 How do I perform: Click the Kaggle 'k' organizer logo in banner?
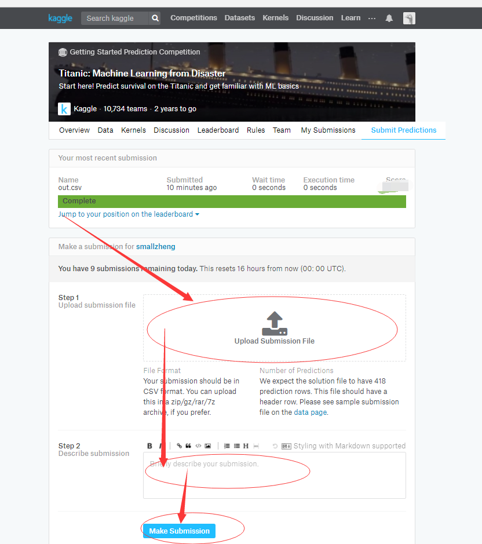tap(64, 109)
